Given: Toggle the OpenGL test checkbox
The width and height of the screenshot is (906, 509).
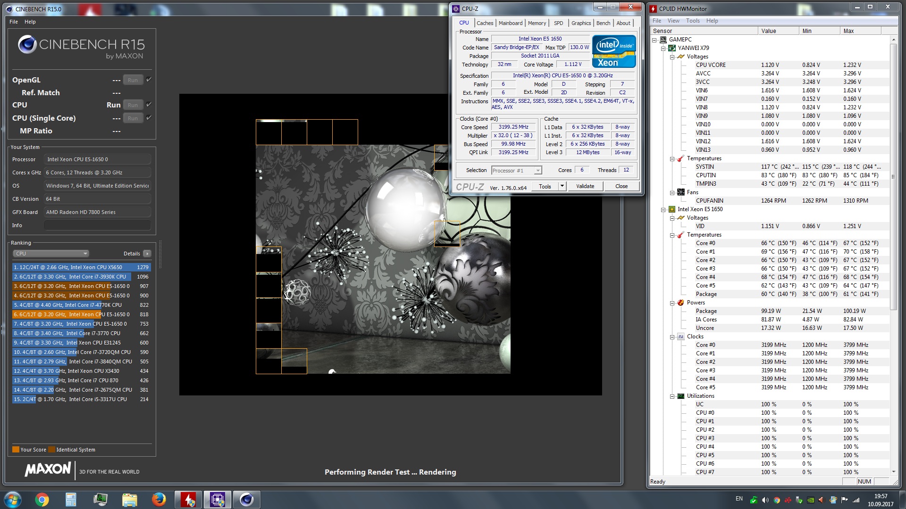Looking at the screenshot, I should 149,80.
